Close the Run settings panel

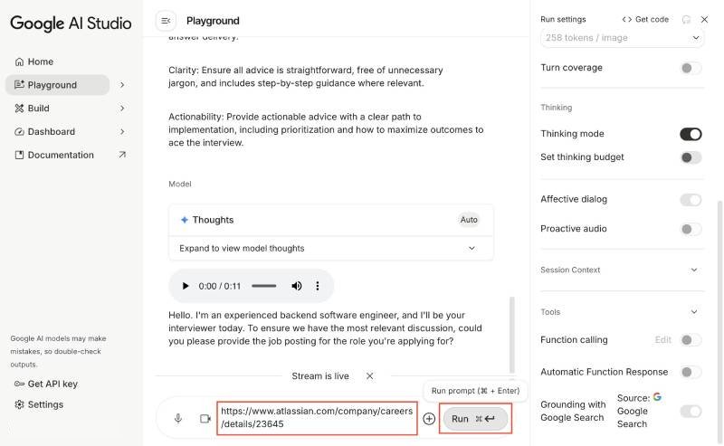pos(704,19)
